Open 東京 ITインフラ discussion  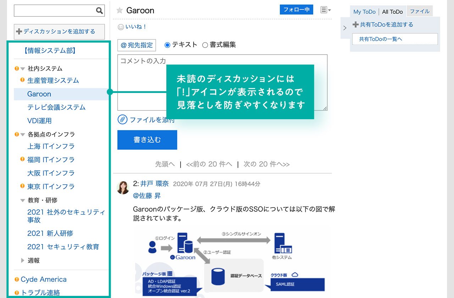51,186
